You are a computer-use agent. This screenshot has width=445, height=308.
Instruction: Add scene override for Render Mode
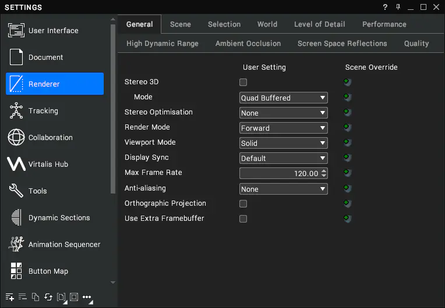pyautogui.click(x=347, y=127)
